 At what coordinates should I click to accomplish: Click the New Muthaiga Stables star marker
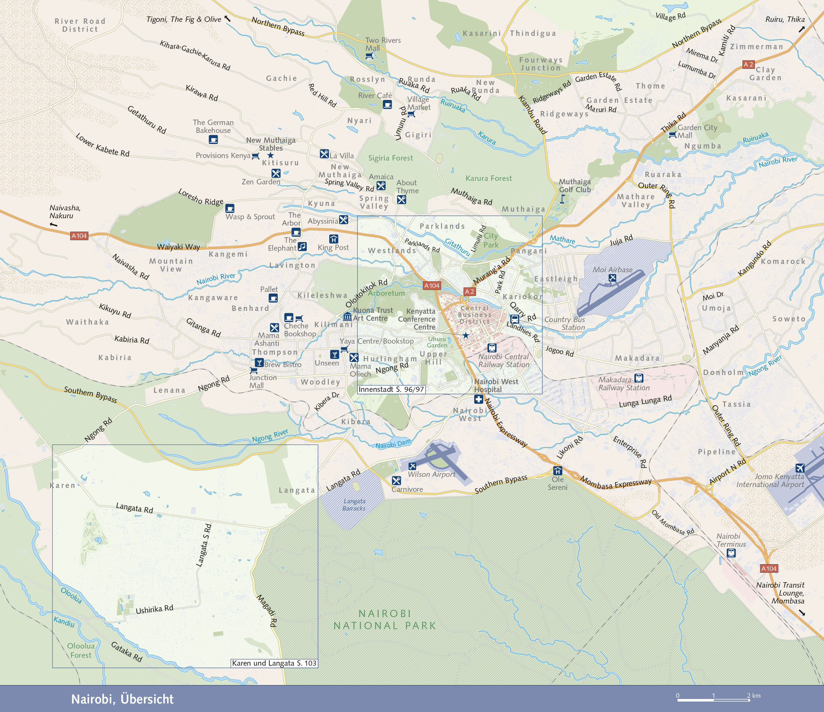271,155
